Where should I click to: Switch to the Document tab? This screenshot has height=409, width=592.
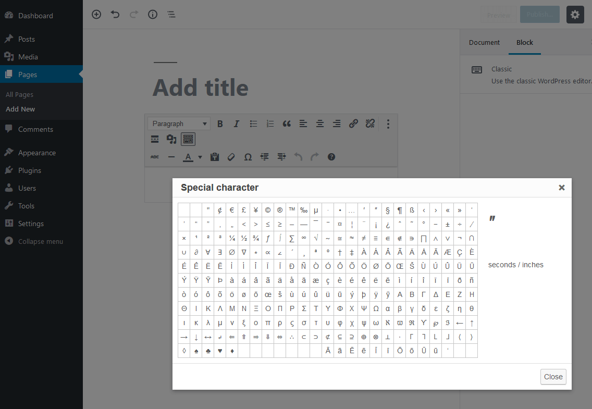tap(484, 43)
